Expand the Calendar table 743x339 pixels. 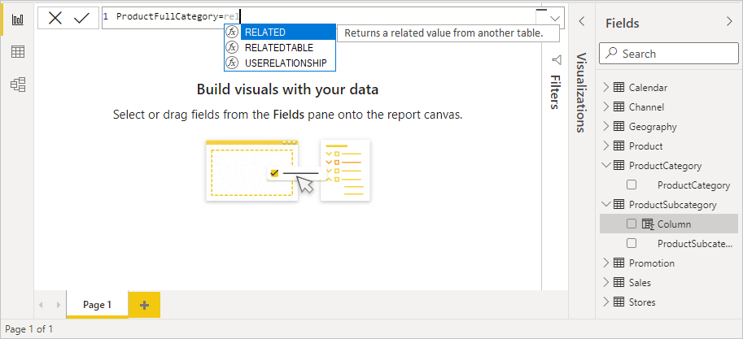click(x=605, y=88)
